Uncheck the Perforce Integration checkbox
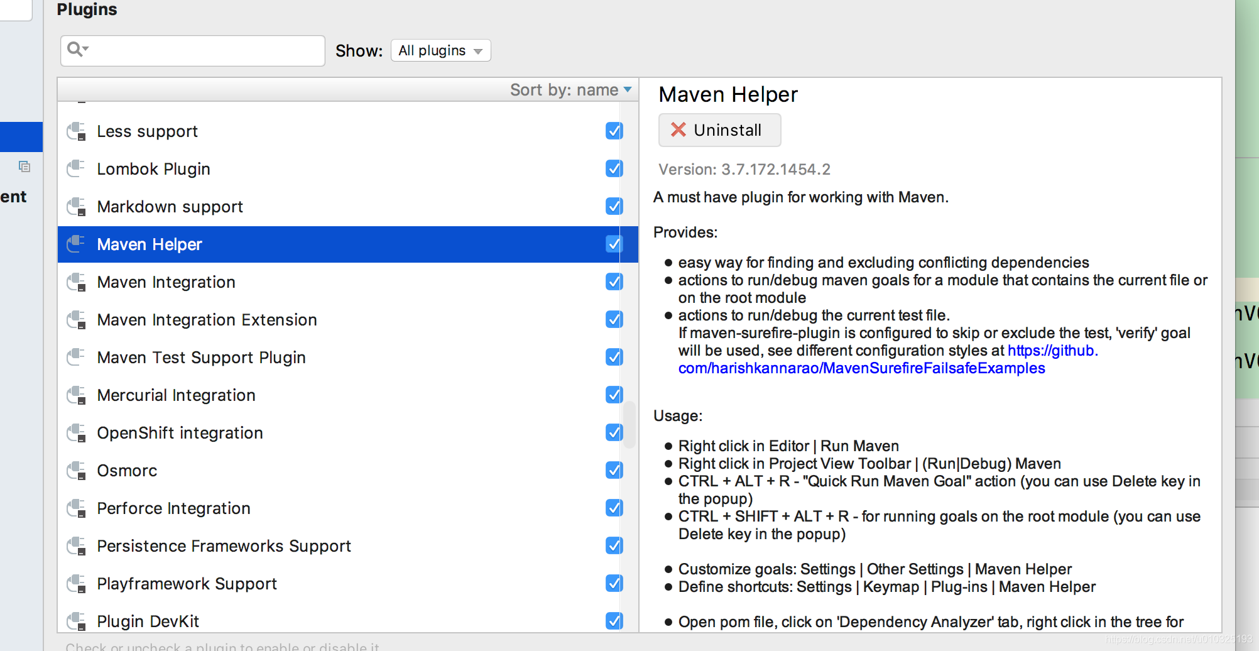The width and height of the screenshot is (1259, 651). click(x=614, y=508)
